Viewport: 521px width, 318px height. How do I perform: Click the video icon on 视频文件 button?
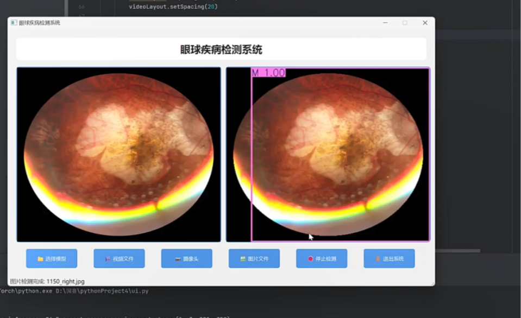[108, 259]
